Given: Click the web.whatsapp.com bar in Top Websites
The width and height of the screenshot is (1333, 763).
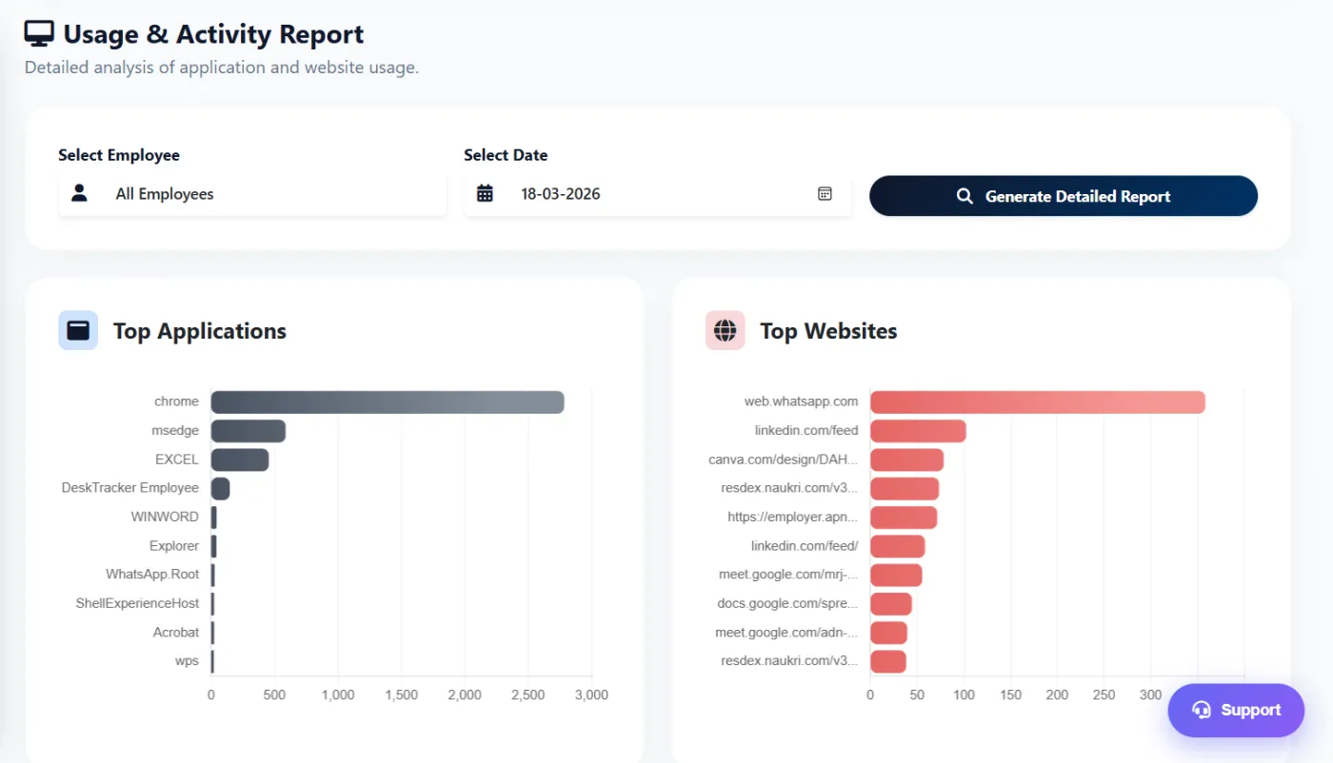Looking at the screenshot, I should pyautogui.click(x=1038, y=401).
